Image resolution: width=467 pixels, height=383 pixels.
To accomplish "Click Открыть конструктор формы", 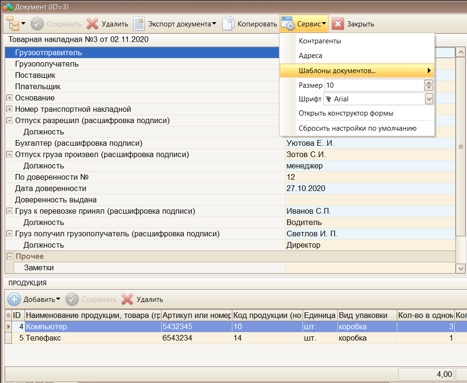I will [x=346, y=113].
